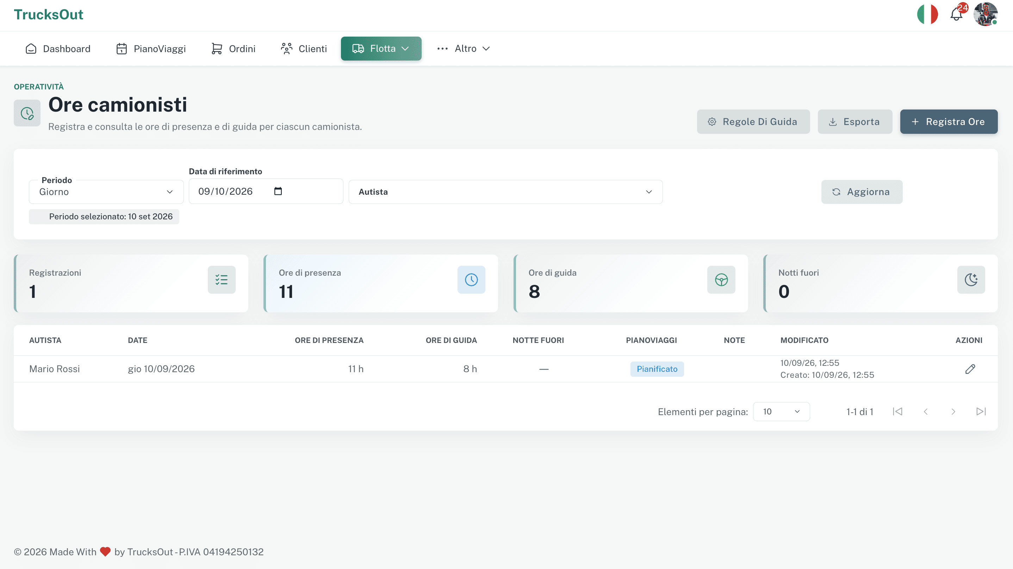Screen dimensions: 1013x569
Task: Click the Ore di presenza clock icon
Action: pyautogui.click(x=471, y=280)
